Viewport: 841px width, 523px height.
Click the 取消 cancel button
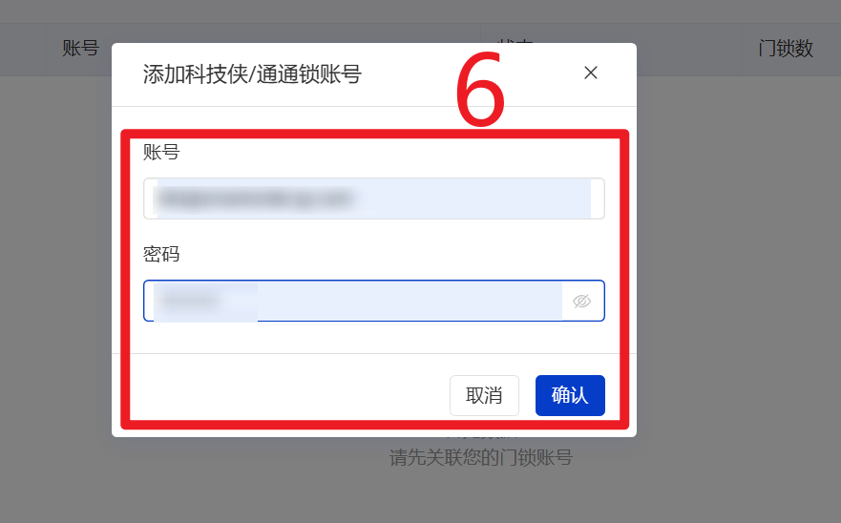484,395
